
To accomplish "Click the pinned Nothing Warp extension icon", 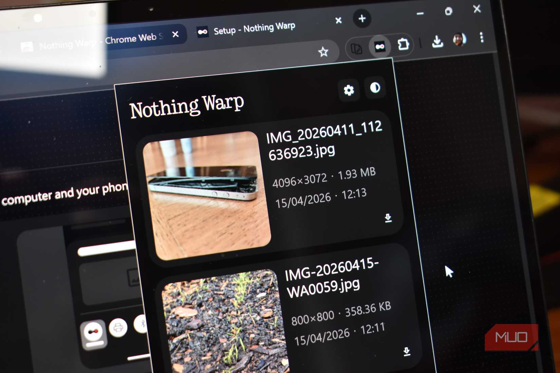I will click(x=380, y=47).
